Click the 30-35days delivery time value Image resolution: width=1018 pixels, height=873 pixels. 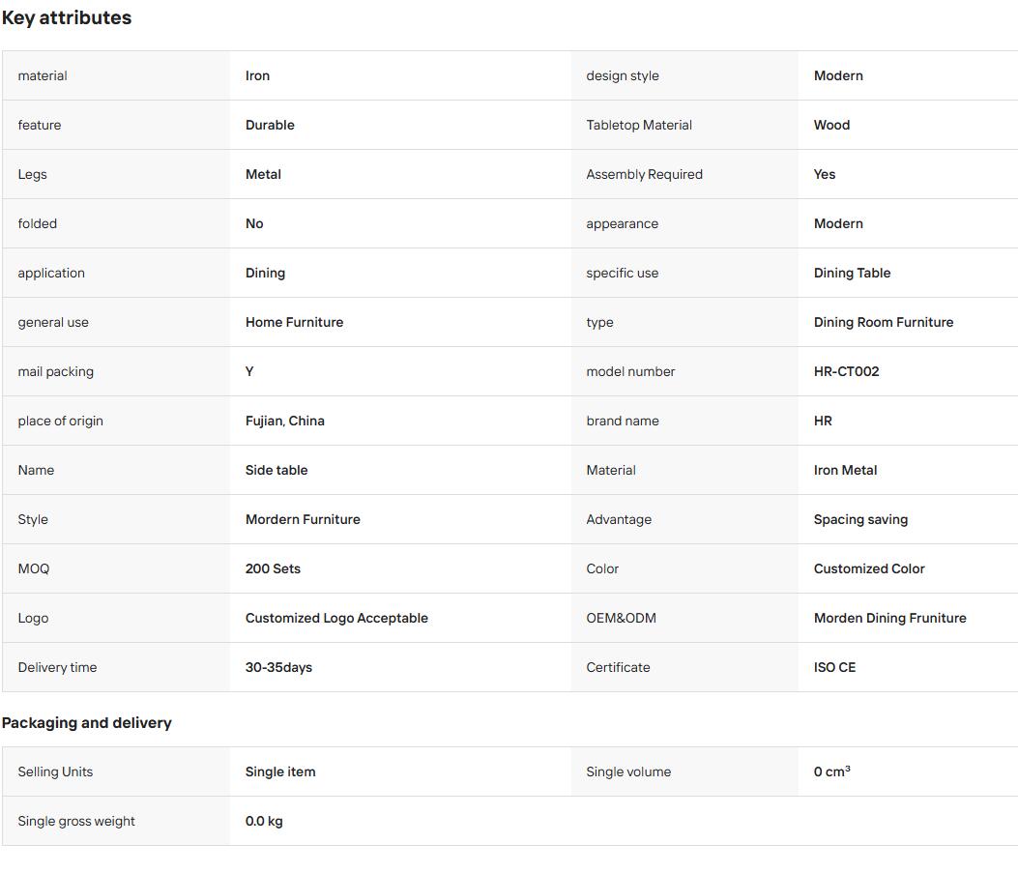(x=278, y=667)
